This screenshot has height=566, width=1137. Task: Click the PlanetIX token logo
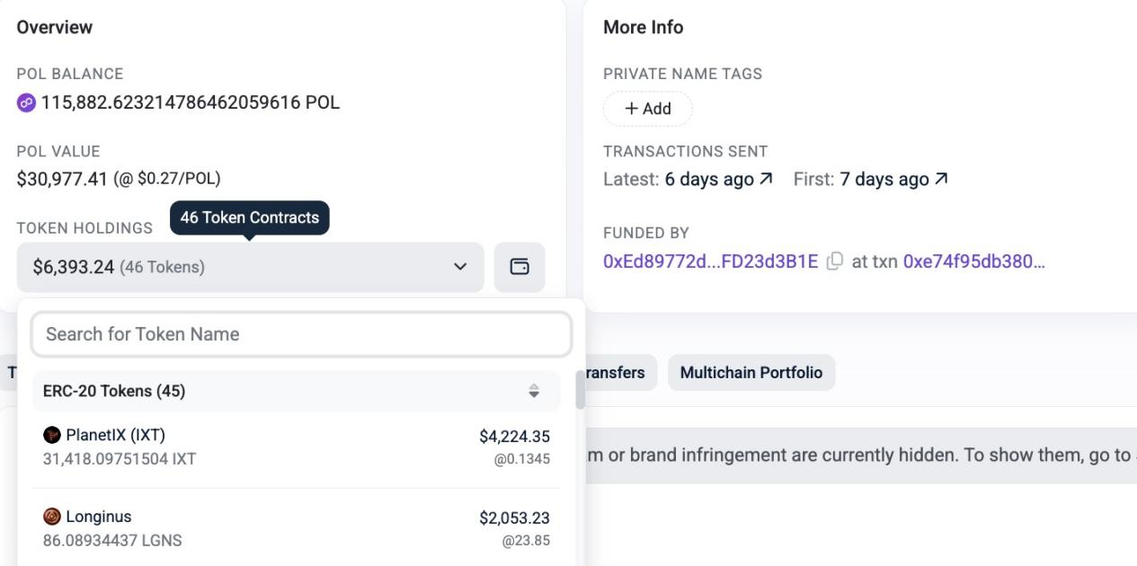click(52, 436)
